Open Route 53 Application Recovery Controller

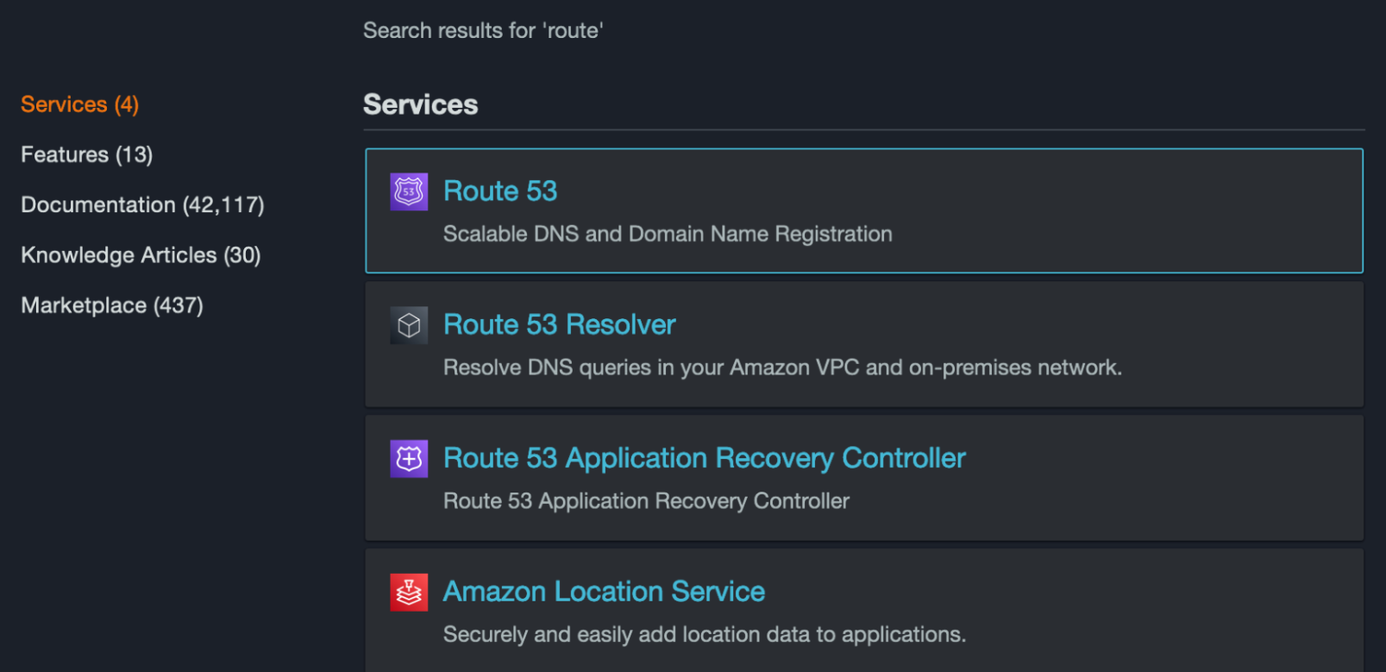(x=704, y=458)
